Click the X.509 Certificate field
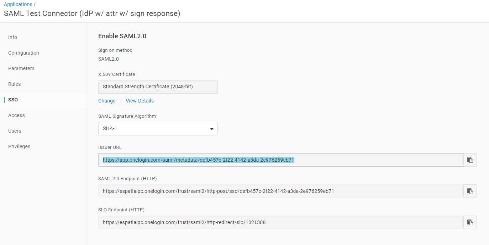The width and height of the screenshot is (489, 245). point(158,87)
